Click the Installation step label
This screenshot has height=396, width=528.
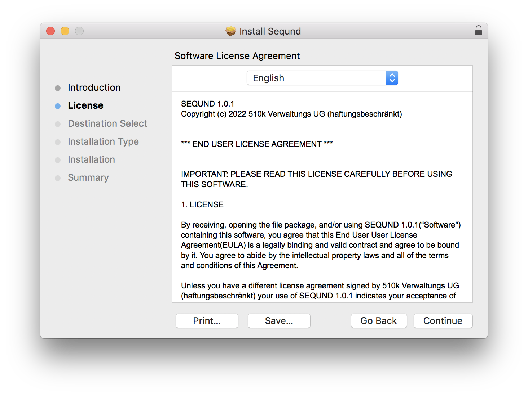click(x=91, y=159)
